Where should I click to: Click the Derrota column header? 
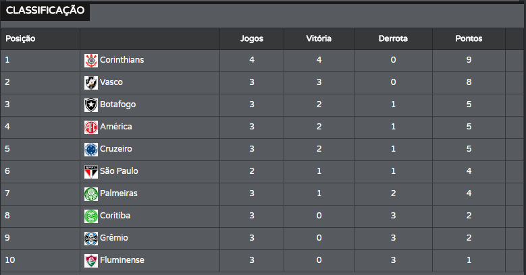click(x=393, y=38)
